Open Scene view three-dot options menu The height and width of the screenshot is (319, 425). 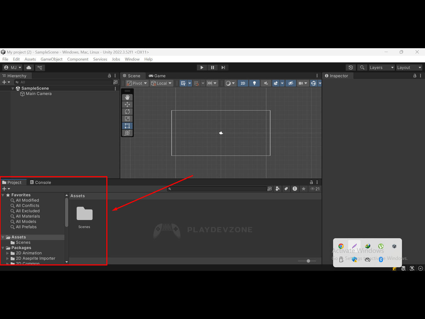coord(317,76)
